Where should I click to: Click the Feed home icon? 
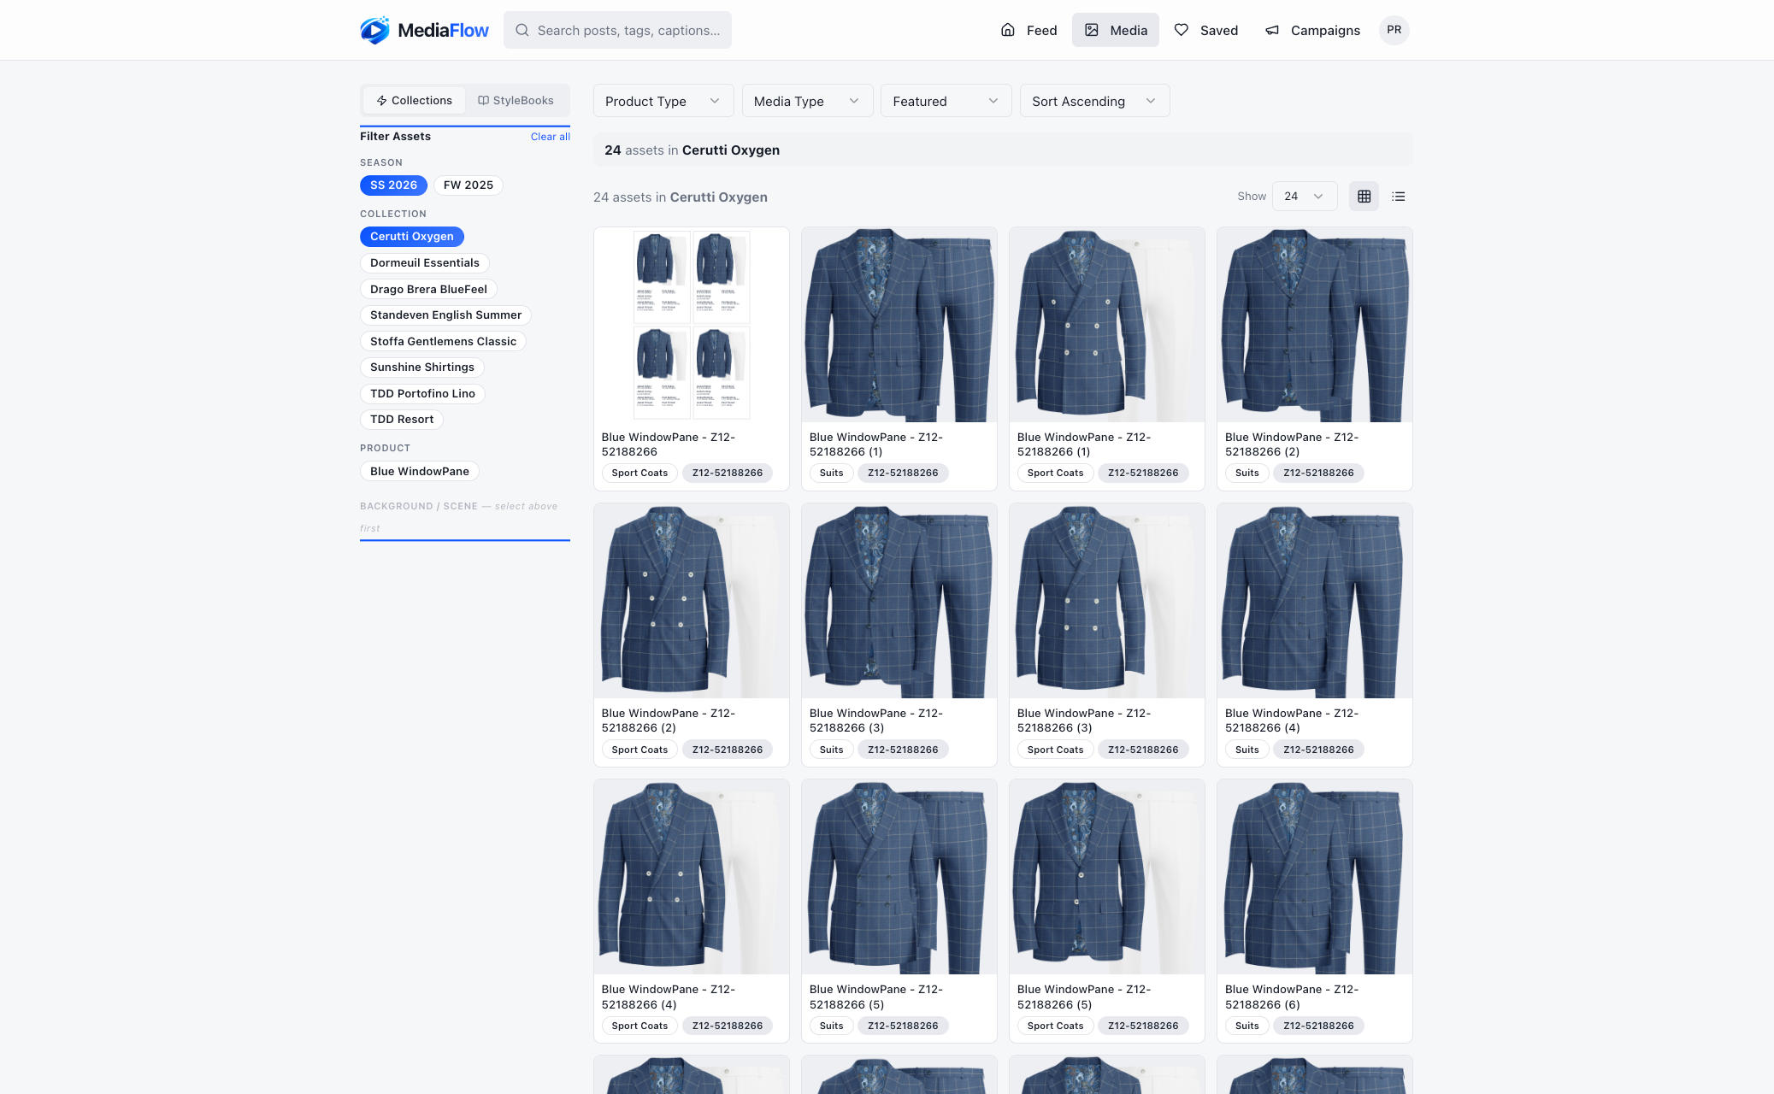coord(1008,30)
